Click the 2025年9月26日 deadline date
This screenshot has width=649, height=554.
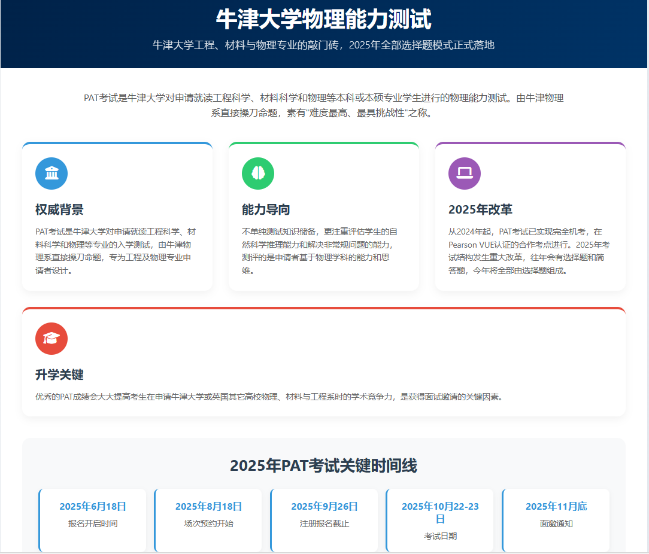(x=324, y=506)
